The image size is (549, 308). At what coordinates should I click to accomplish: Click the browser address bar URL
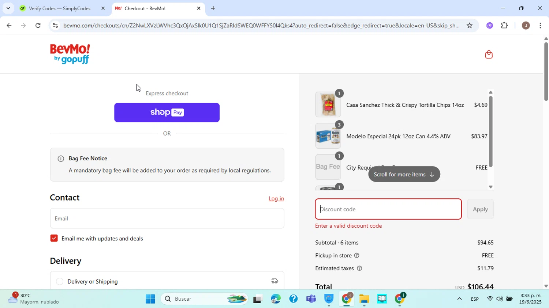[261, 26]
